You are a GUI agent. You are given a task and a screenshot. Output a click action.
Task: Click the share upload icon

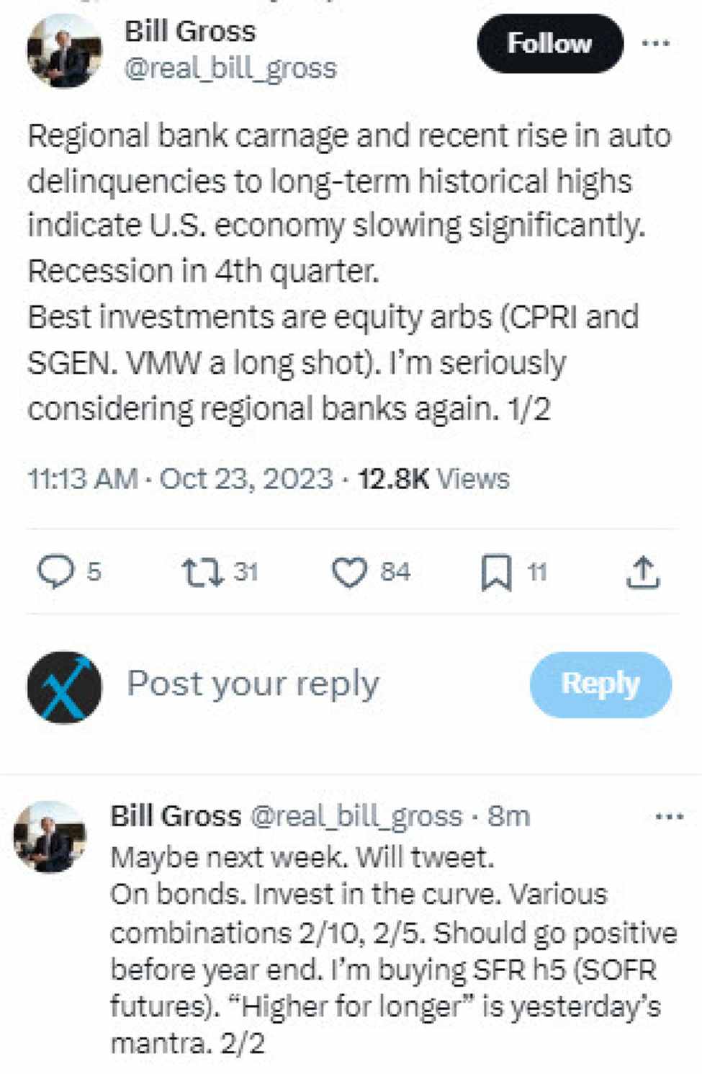pyautogui.click(x=643, y=573)
